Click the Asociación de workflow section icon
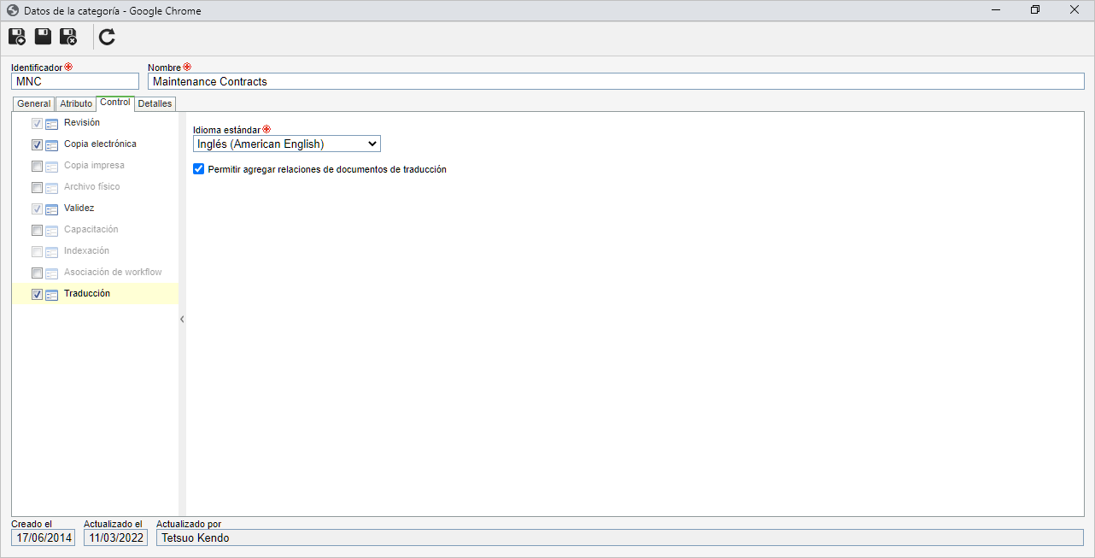The image size is (1095, 558). coord(51,273)
